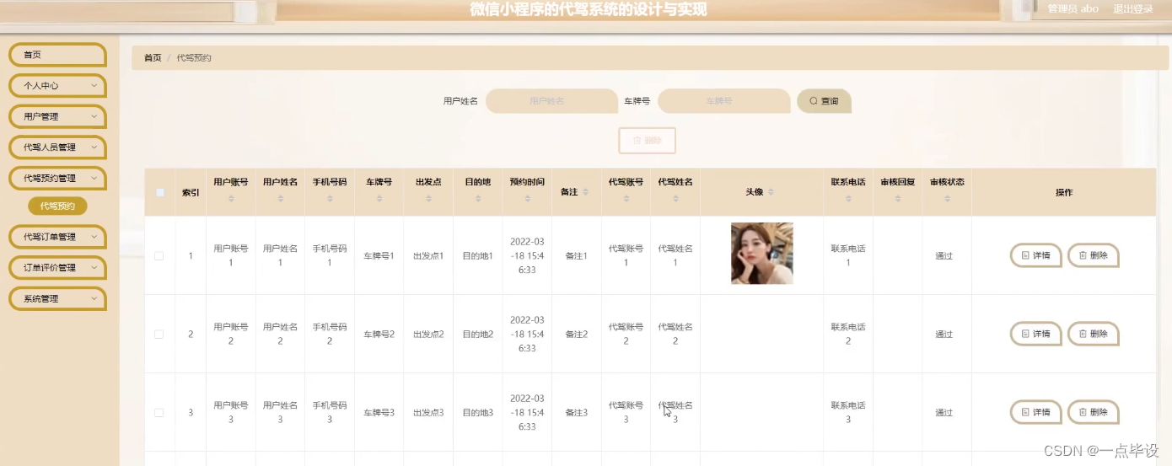Click cell 备注2 in row 2
Screen dimensions: 1172x466
coord(576,334)
